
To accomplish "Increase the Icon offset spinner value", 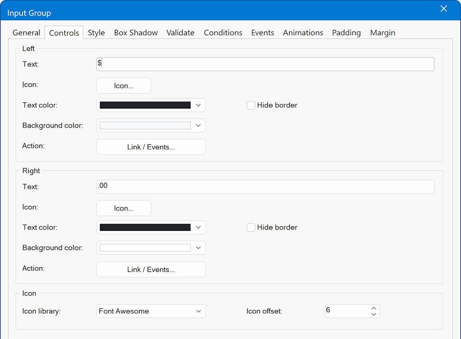I will (374, 308).
